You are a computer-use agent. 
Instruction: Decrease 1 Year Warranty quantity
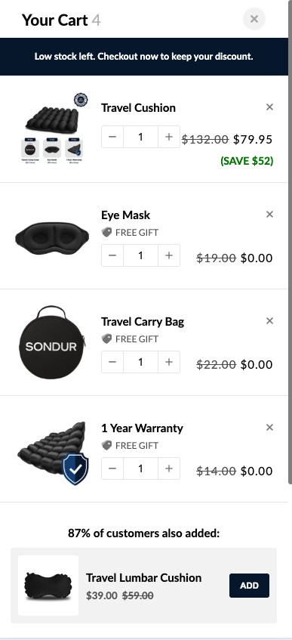coord(112,468)
